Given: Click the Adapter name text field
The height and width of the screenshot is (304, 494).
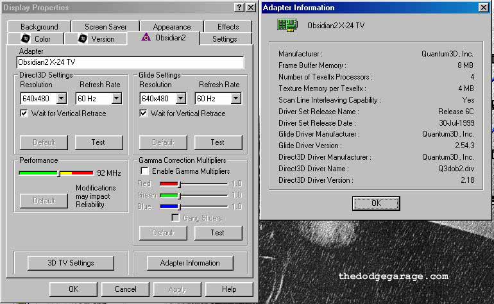Looking at the screenshot, I should point(130,62).
